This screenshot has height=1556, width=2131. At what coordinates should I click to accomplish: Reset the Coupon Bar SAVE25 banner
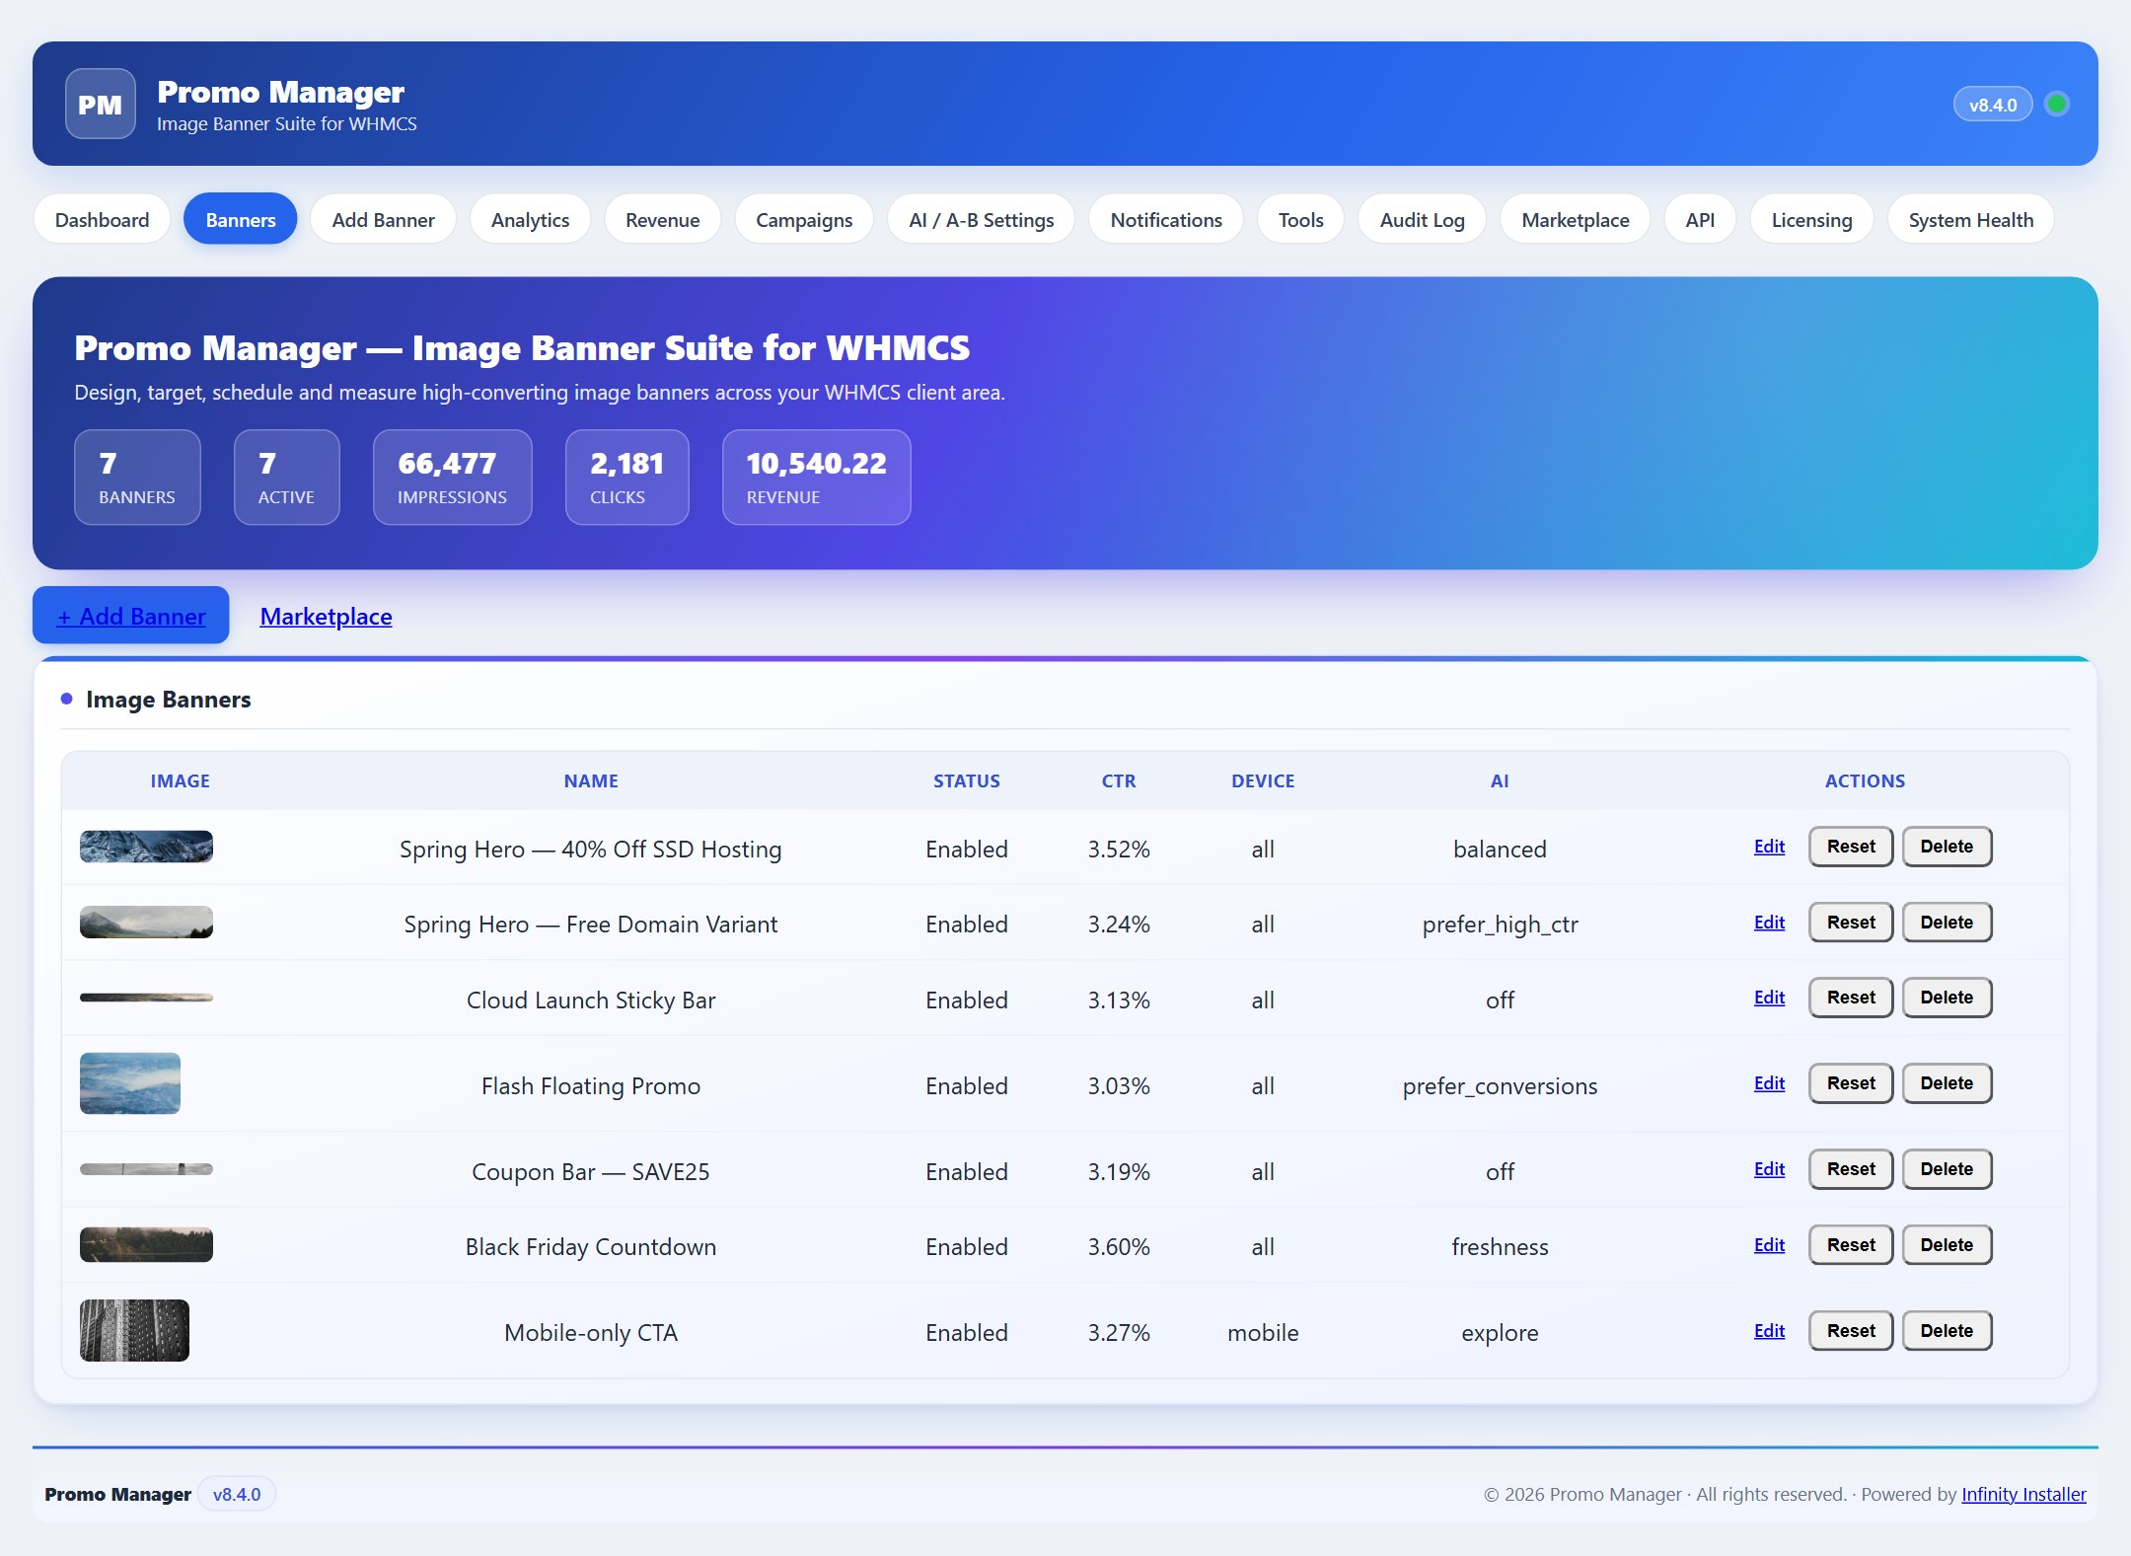click(x=1851, y=1169)
